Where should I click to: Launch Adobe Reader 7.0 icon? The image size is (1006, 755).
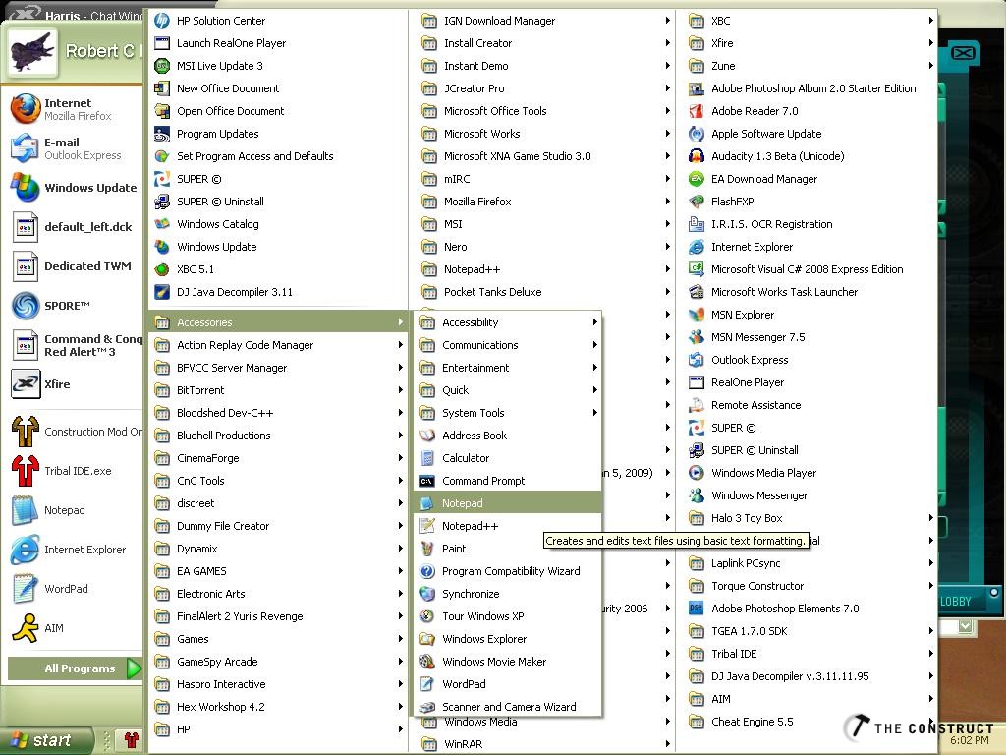[x=697, y=111]
